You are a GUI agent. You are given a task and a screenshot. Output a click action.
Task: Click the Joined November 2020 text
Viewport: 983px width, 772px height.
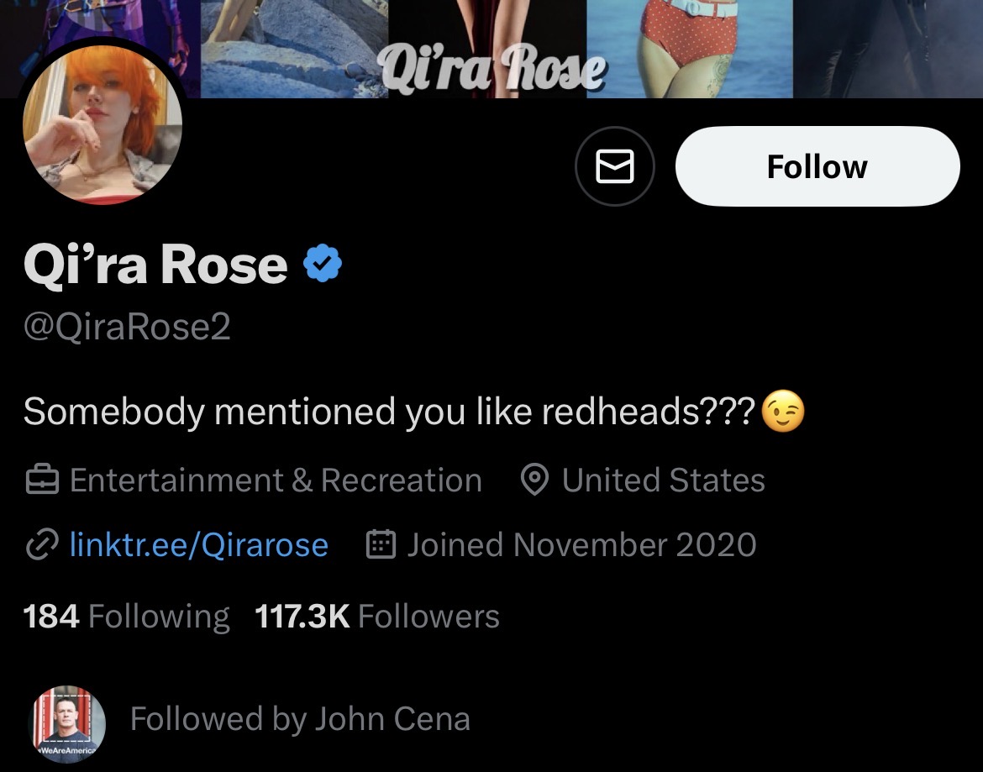point(581,545)
